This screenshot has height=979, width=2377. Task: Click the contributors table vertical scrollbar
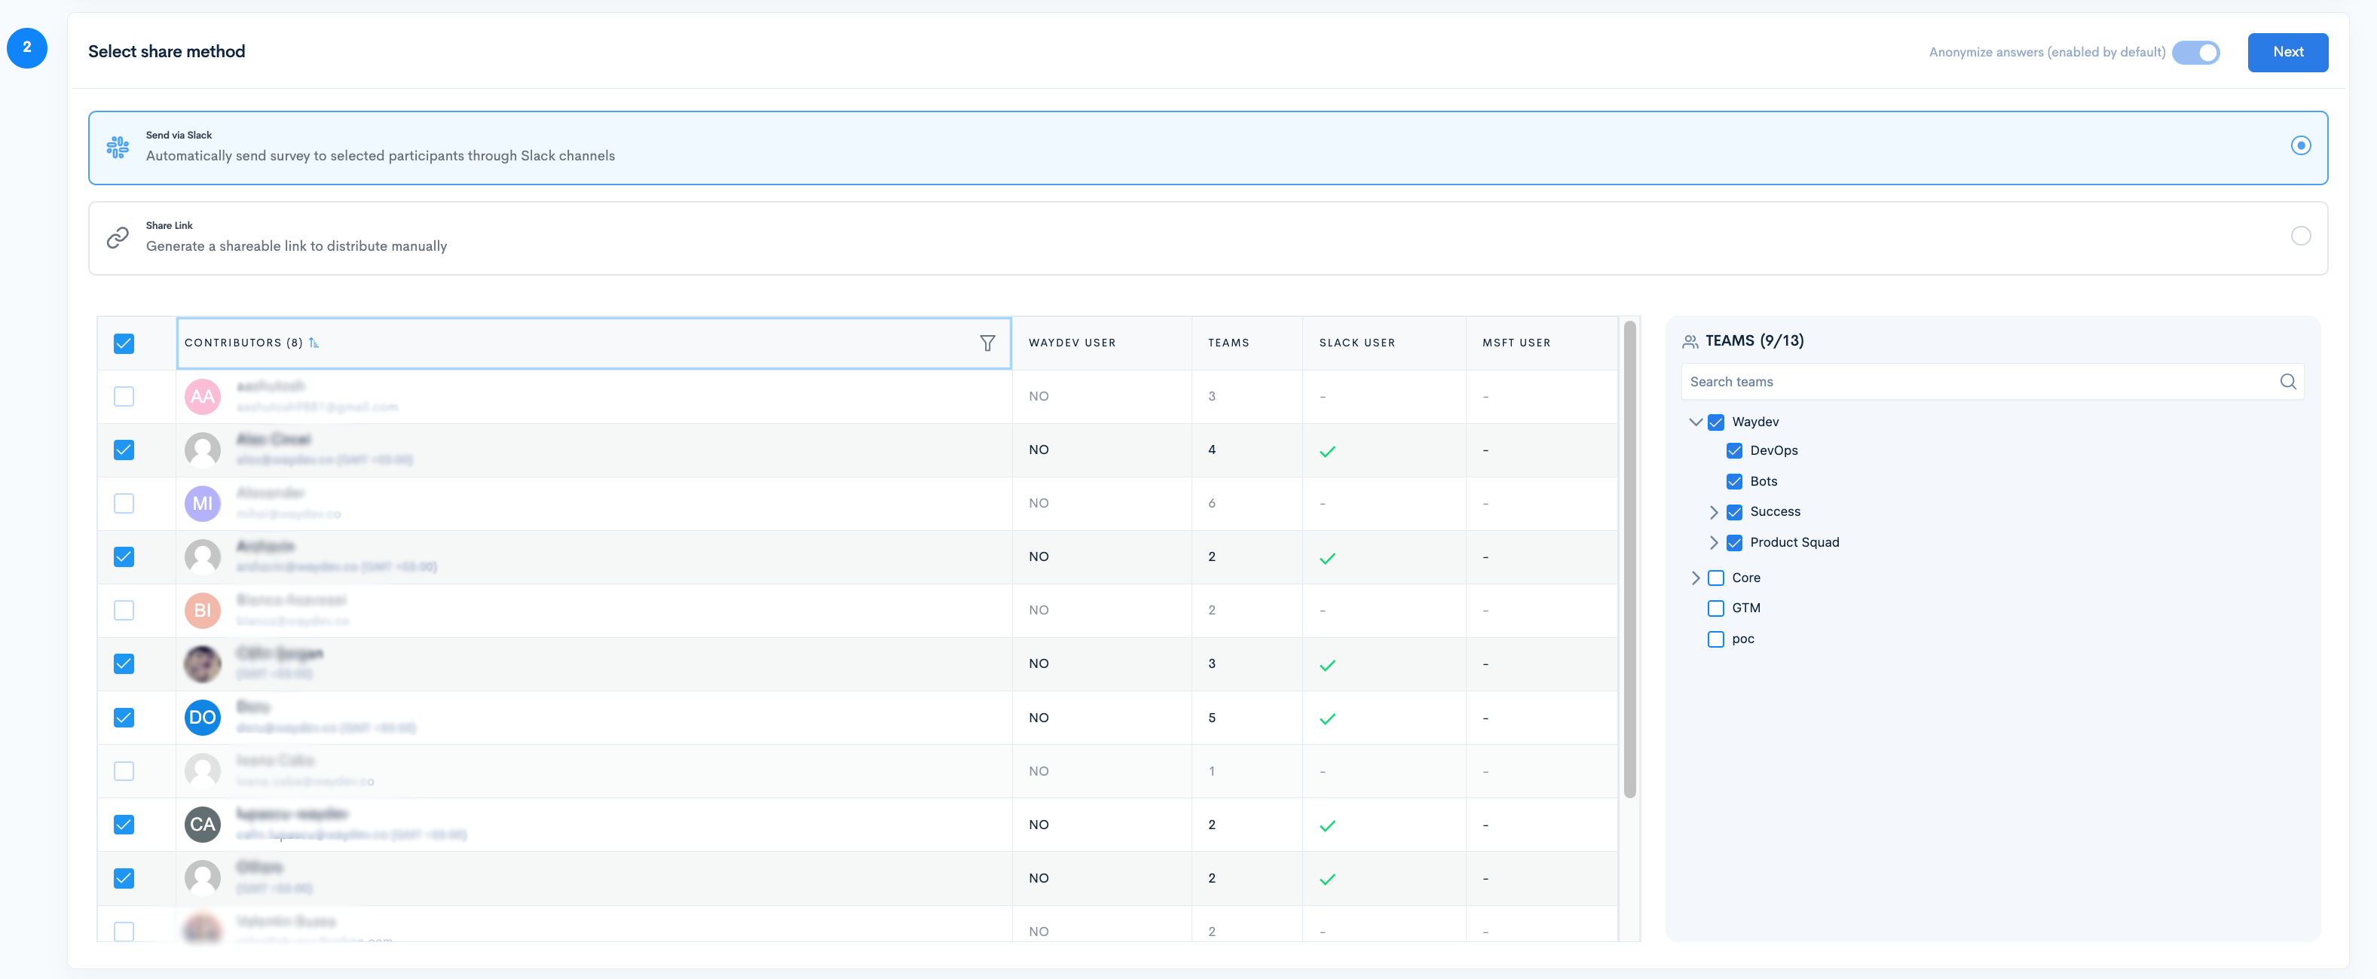tap(1629, 559)
